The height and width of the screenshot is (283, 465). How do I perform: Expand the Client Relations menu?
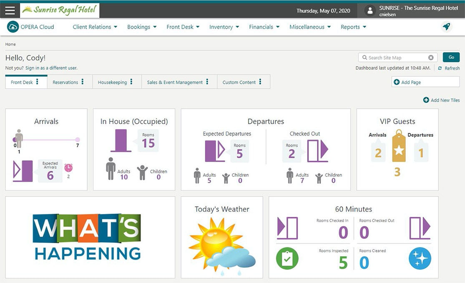tap(95, 27)
